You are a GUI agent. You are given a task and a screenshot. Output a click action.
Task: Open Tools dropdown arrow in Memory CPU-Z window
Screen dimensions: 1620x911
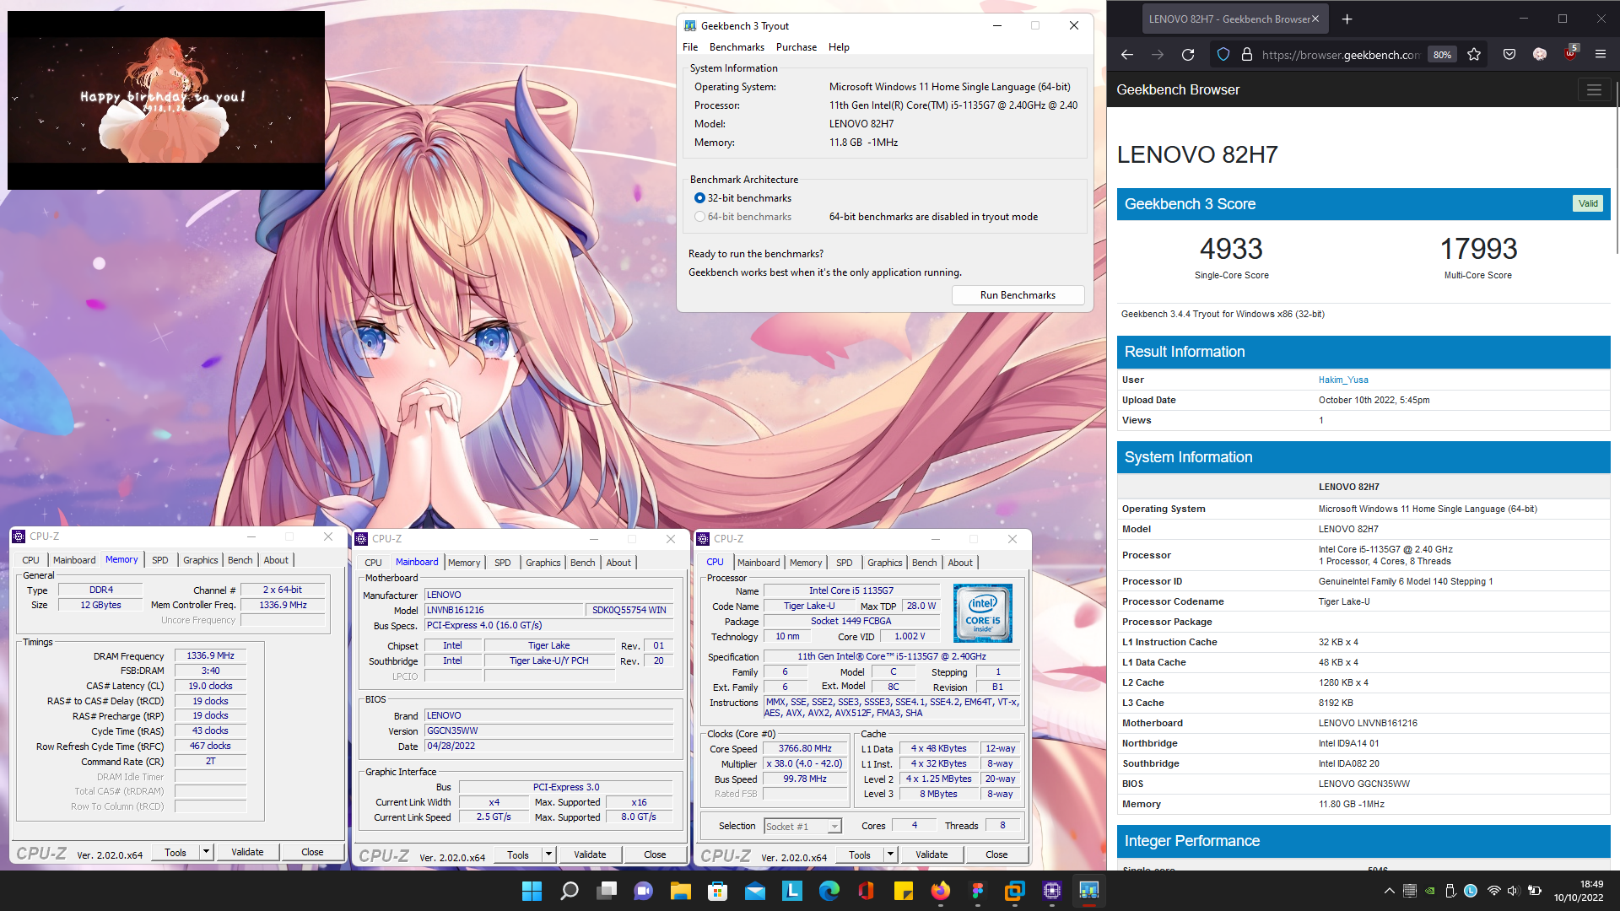[206, 852]
